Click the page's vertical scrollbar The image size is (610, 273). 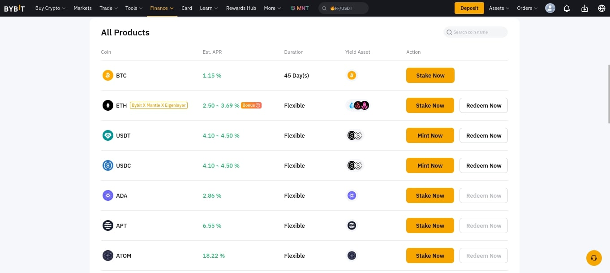pyautogui.click(x=608, y=94)
